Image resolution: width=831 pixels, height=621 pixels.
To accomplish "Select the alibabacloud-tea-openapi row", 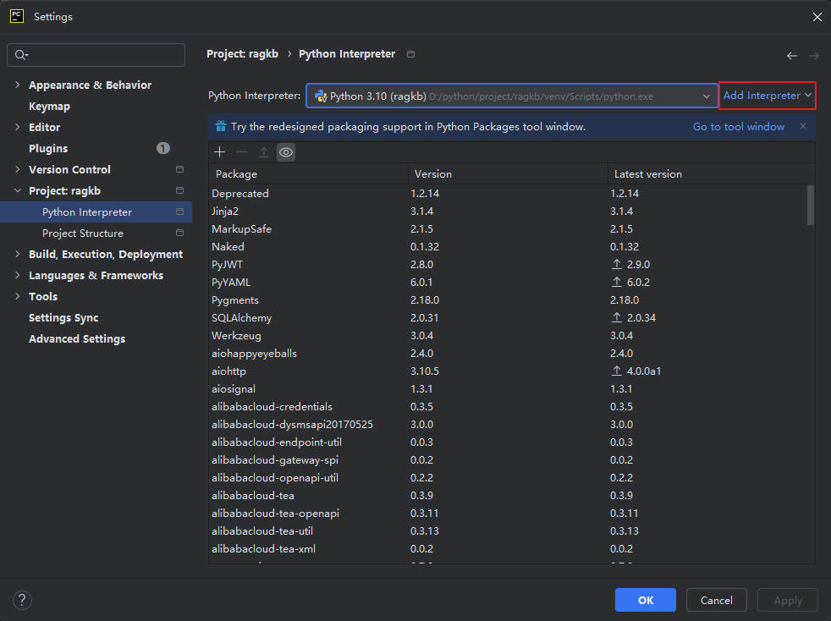I will (x=508, y=513).
